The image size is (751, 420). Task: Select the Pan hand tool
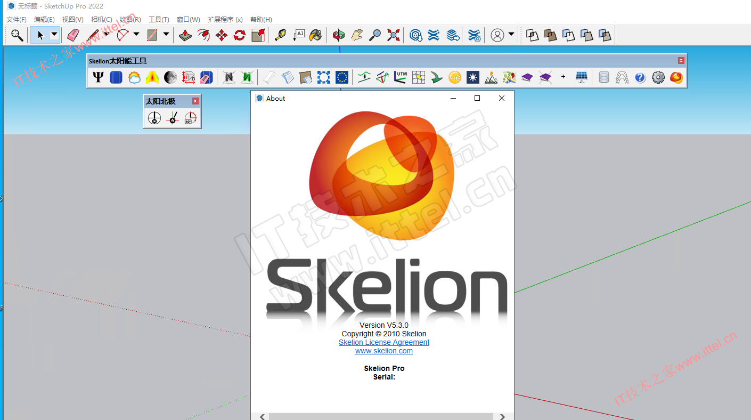click(357, 35)
